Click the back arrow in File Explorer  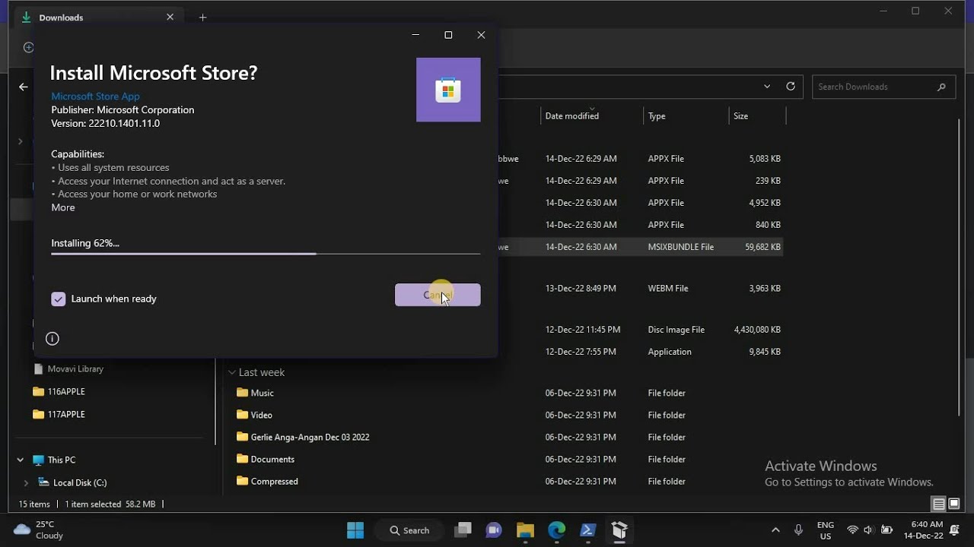[x=24, y=87]
